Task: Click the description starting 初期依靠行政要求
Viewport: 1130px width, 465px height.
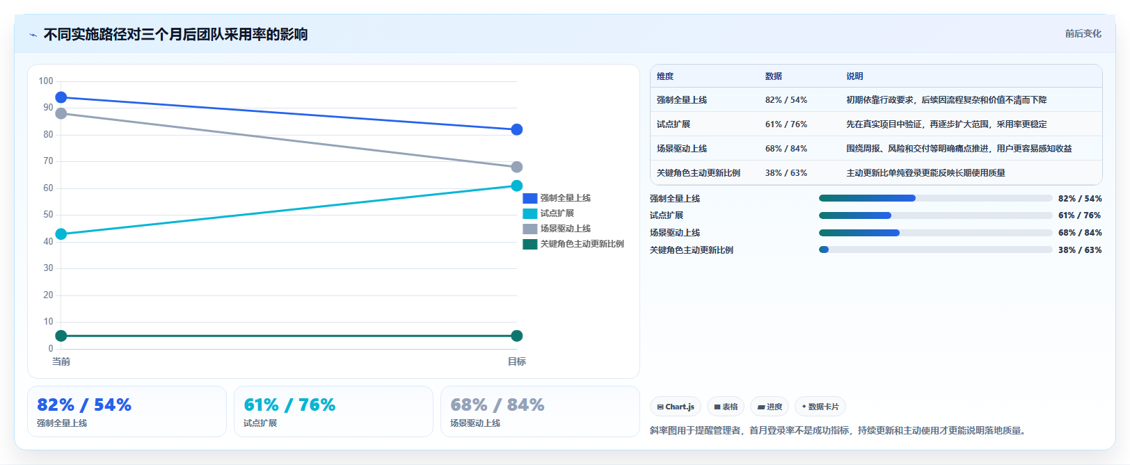Action: pyautogui.click(x=946, y=100)
